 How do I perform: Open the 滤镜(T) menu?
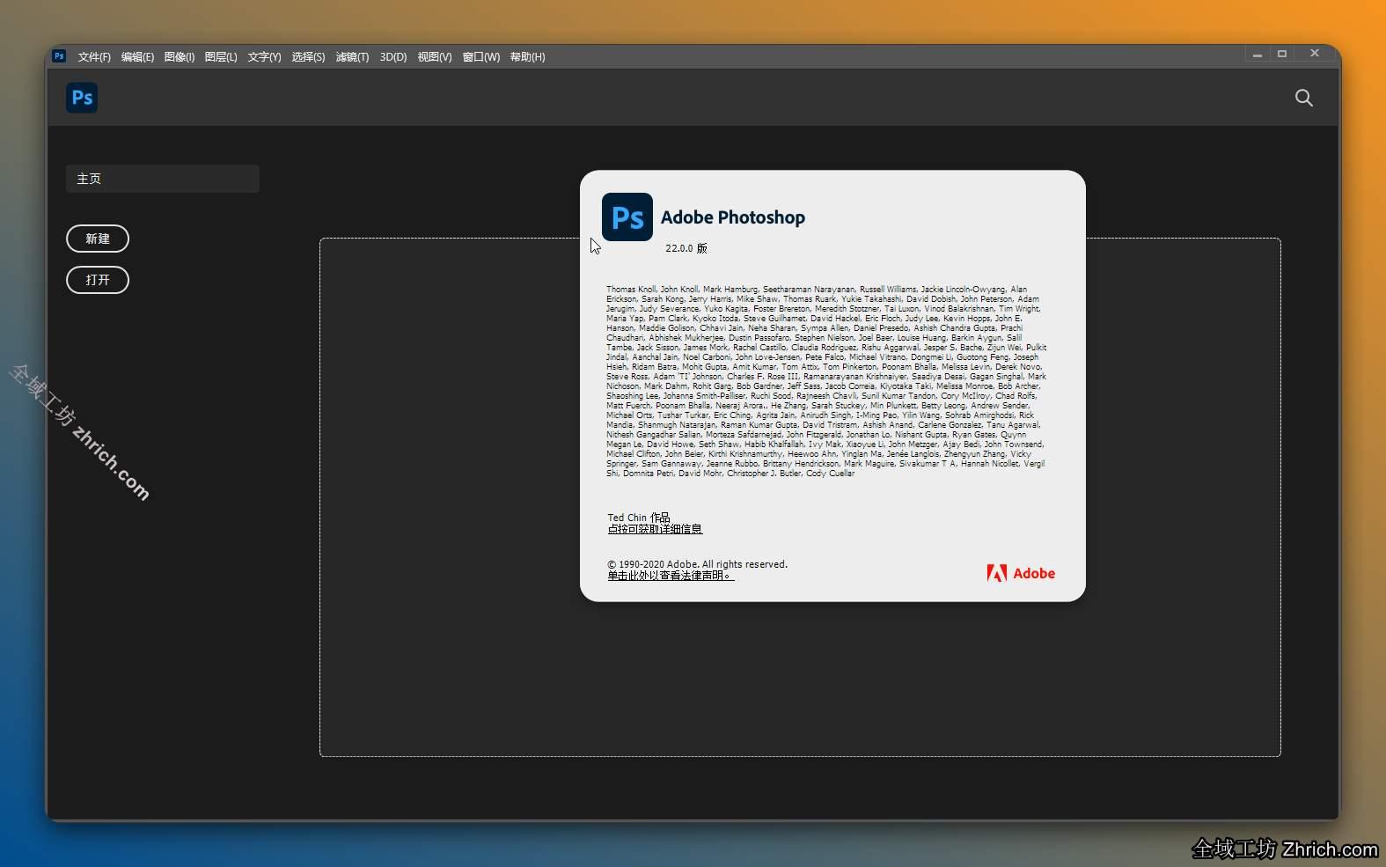(x=352, y=57)
